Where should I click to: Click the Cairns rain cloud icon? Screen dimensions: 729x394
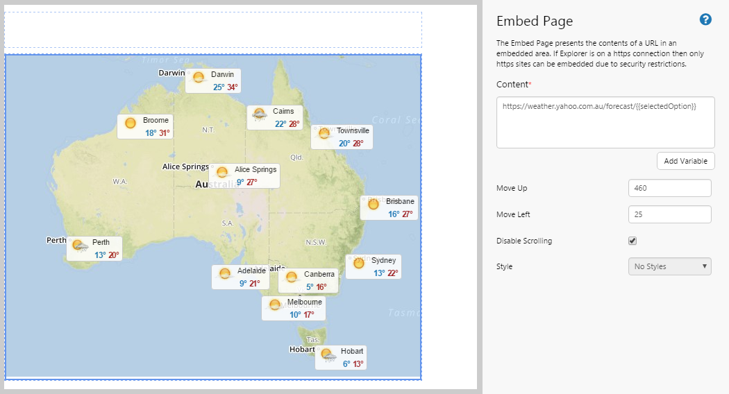click(260, 114)
